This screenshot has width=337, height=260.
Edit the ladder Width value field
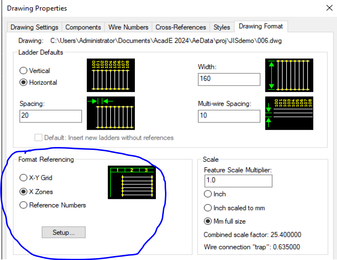coord(229,79)
